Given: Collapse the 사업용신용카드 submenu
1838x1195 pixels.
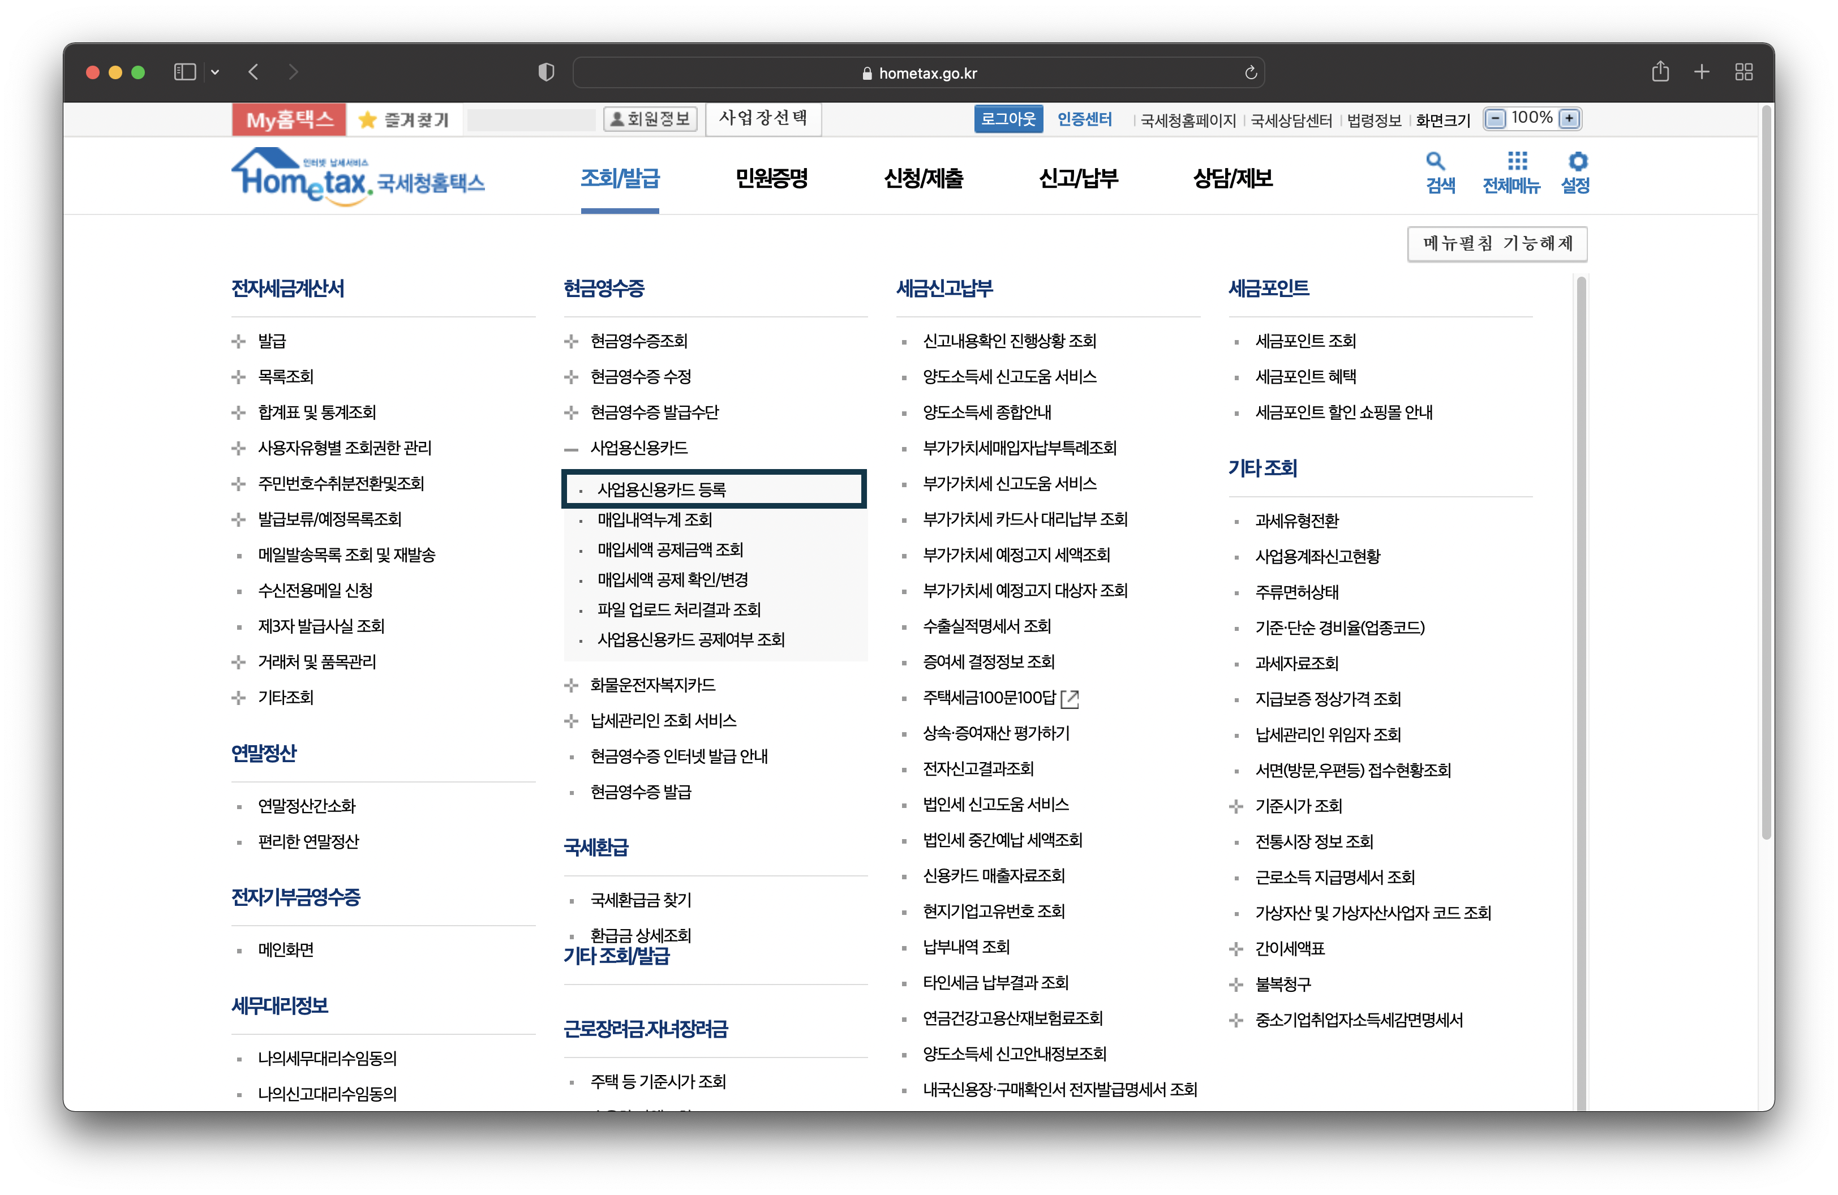Looking at the screenshot, I should (571, 448).
